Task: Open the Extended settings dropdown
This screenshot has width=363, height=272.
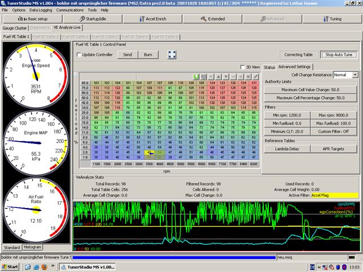Action: click(213, 18)
